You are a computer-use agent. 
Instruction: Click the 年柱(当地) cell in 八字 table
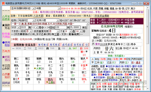point(100,59)
